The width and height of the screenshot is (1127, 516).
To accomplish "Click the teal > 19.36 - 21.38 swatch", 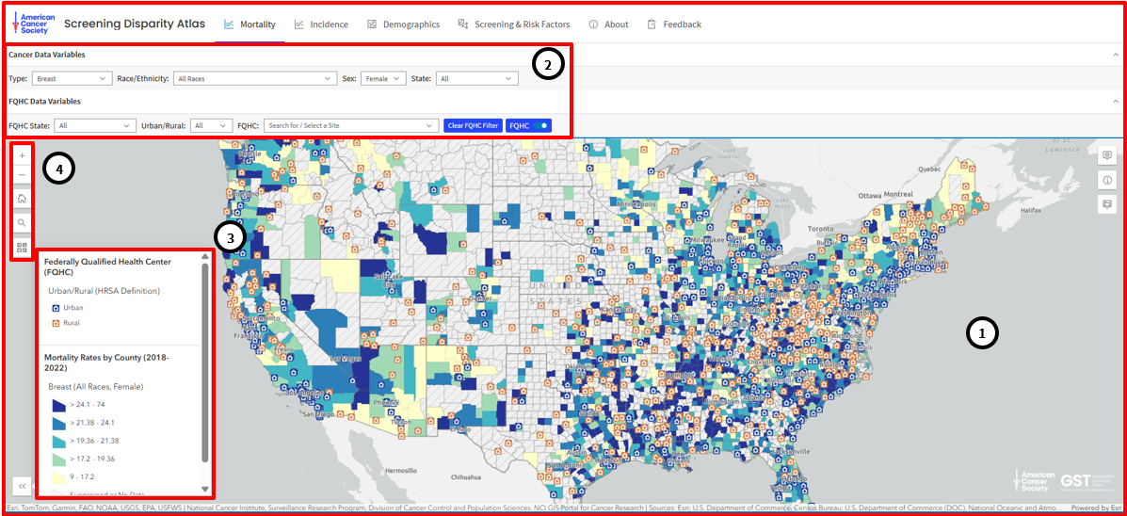I will pyautogui.click(x=59, y=441).
